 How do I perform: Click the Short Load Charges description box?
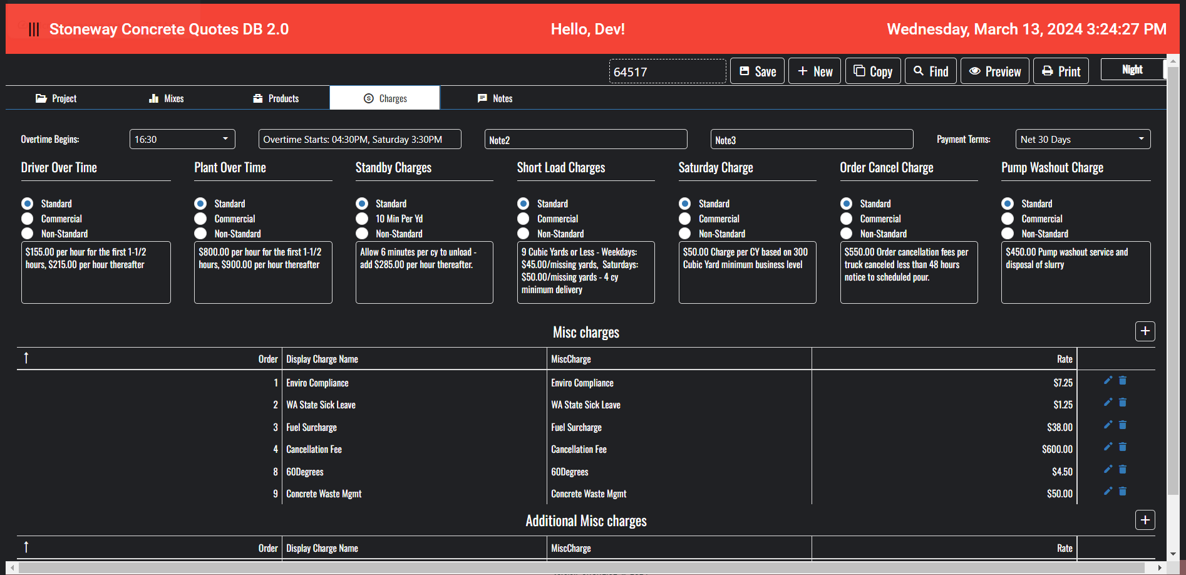point(586,272)
